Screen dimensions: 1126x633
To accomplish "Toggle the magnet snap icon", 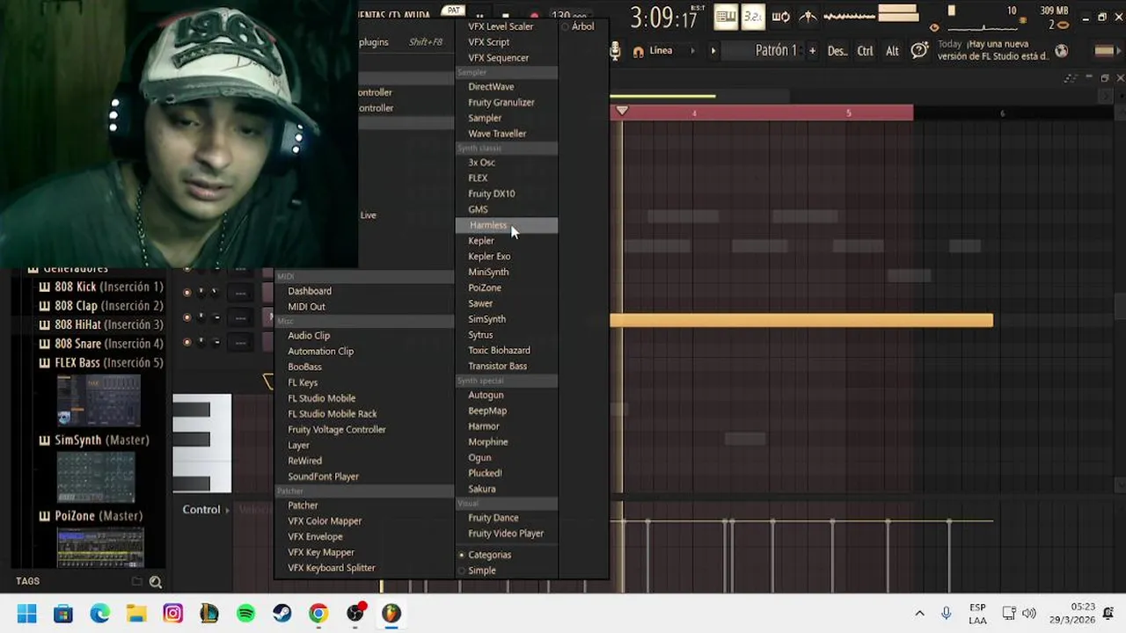I will tap(639, 51).
